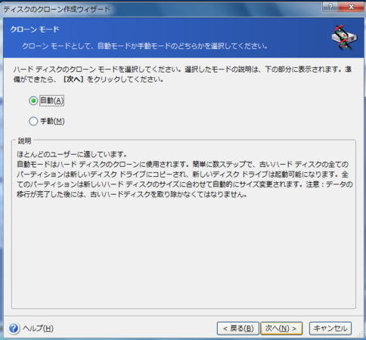Image resolution: width=366 pixels, height=340 pixels.
Task: Click the 自動(A) option label text
Action: coord(51,100)
